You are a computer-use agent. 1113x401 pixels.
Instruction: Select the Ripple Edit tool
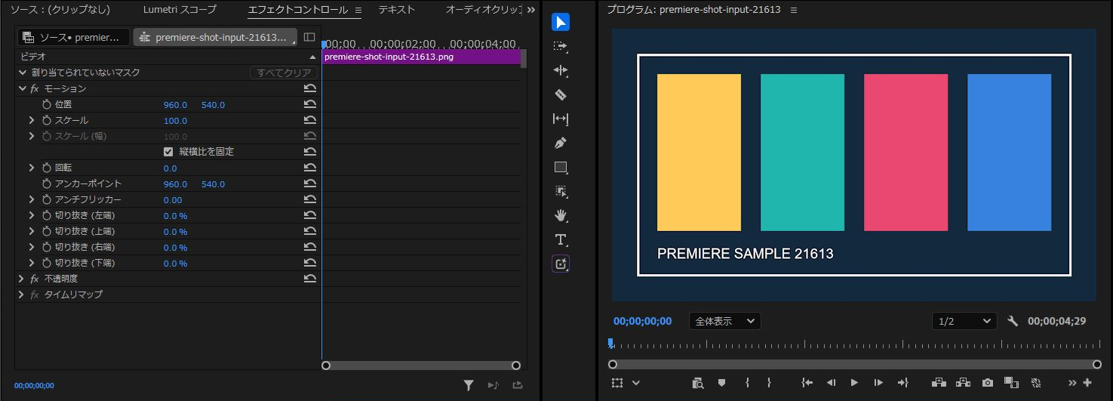pos(561,70)
